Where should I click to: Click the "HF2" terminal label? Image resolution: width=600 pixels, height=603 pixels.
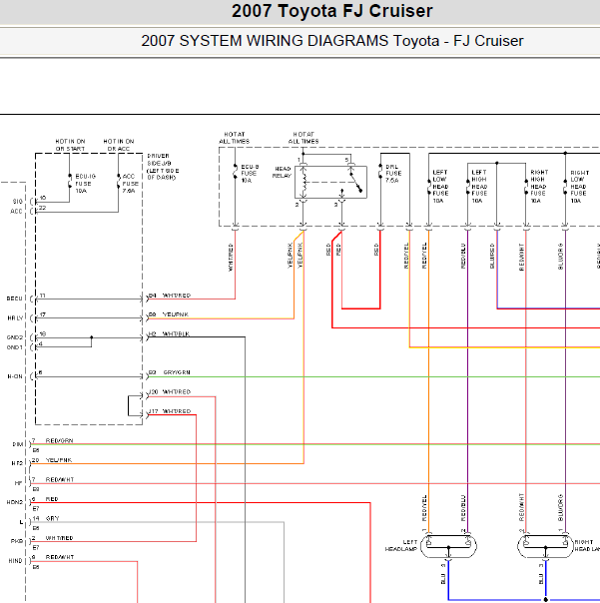tap(17, 463)
